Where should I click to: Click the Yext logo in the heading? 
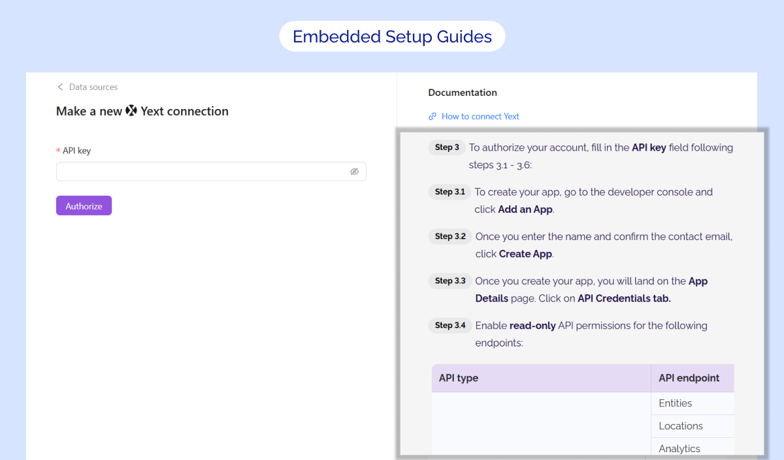click(x=131, y=111)
